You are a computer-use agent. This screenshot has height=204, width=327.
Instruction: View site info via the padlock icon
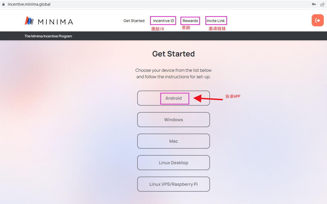coord(3,4)
